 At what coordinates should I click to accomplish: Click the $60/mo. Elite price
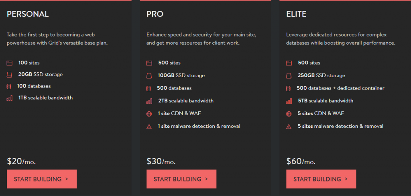(301, 161)
